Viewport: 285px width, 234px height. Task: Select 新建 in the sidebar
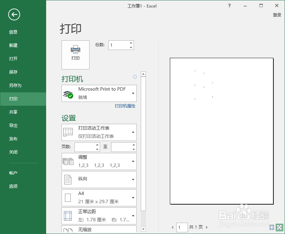(x=23, y=45)
